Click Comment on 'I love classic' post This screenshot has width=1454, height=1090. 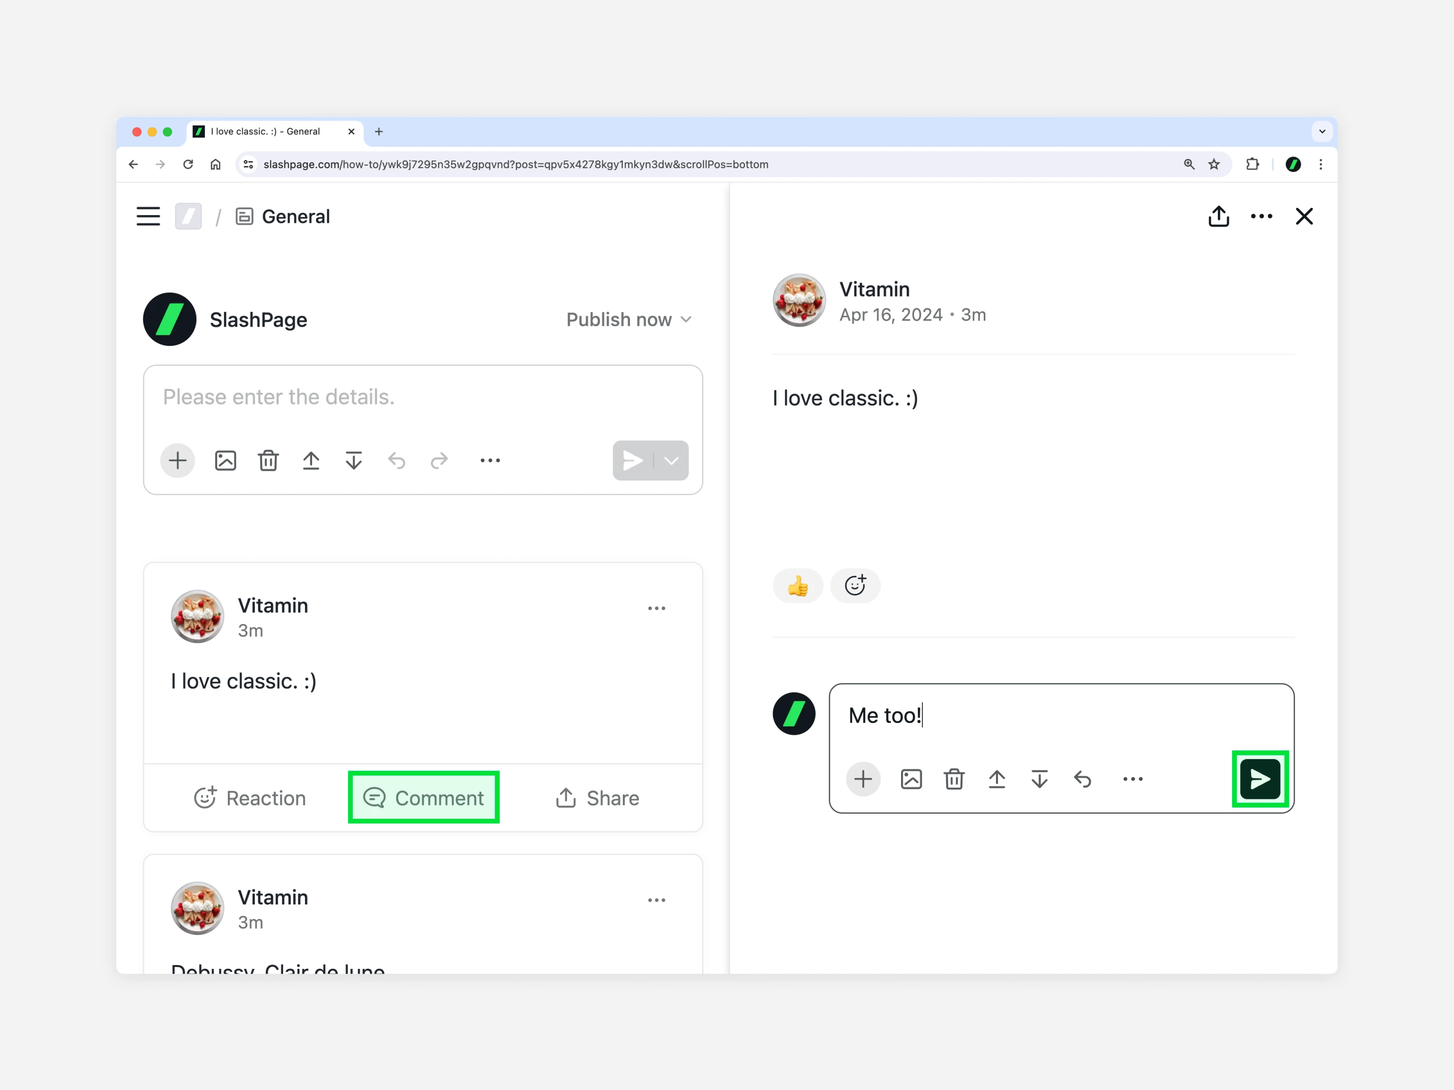pyautogui.click(x=424, y=797)
